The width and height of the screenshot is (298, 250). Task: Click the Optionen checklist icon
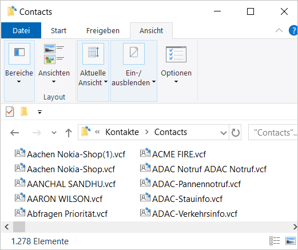(x=176, y=54)
